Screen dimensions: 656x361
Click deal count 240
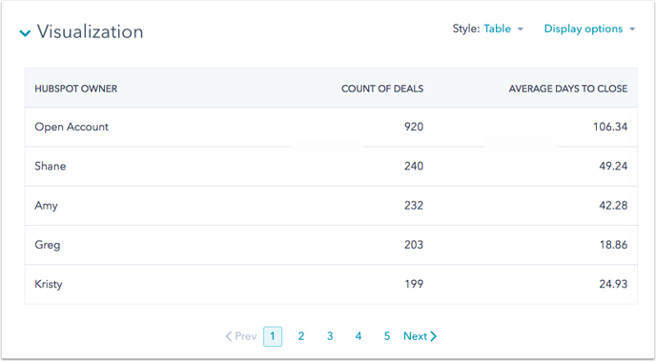(414, 167)
